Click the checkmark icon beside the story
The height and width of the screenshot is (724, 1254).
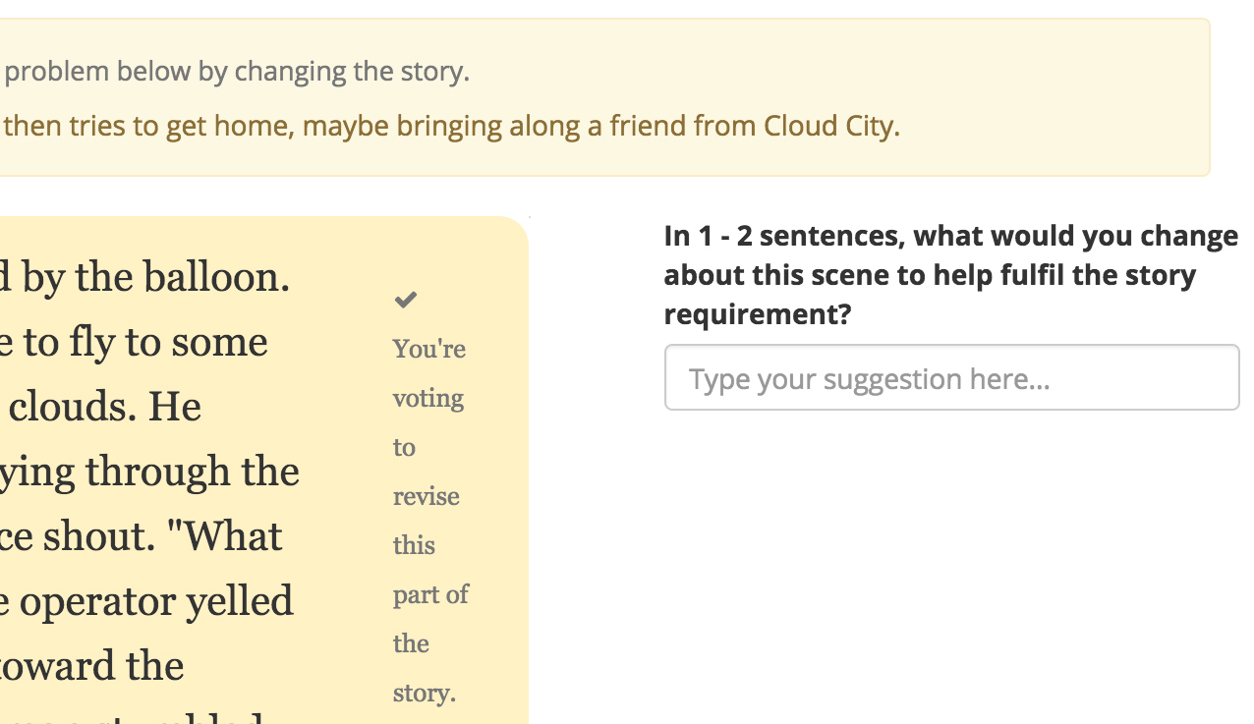coord(405,300)
